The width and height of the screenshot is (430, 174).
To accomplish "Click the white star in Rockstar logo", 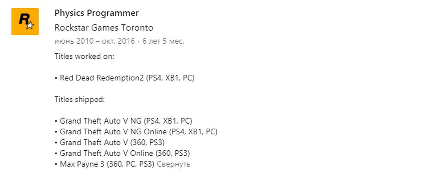I will coord(30,25).
